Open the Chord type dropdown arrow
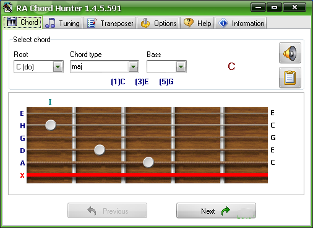 133,67
